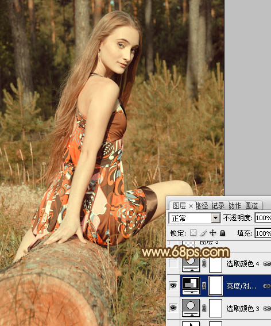Screen dimensions: 271x326
Task: Click mask link chain of 亮度/对比度 layer
Action: [204, 286]
